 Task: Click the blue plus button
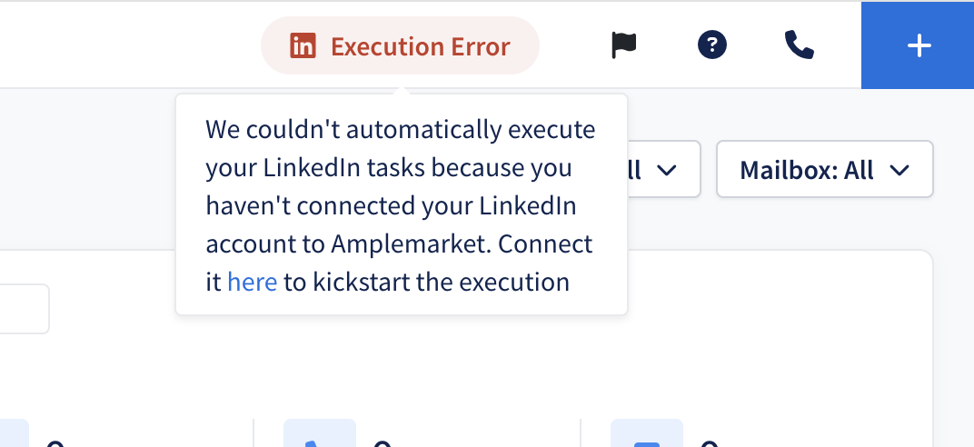point(918,45)
